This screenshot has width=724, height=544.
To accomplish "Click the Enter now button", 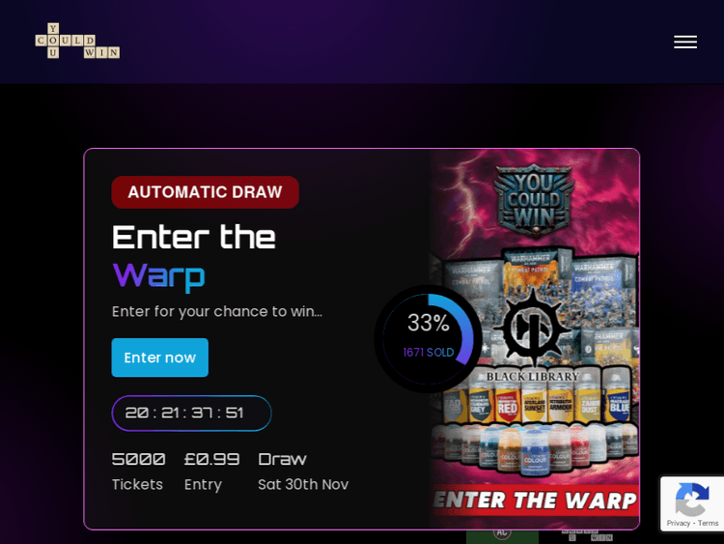I will click(x=159, y=358).
